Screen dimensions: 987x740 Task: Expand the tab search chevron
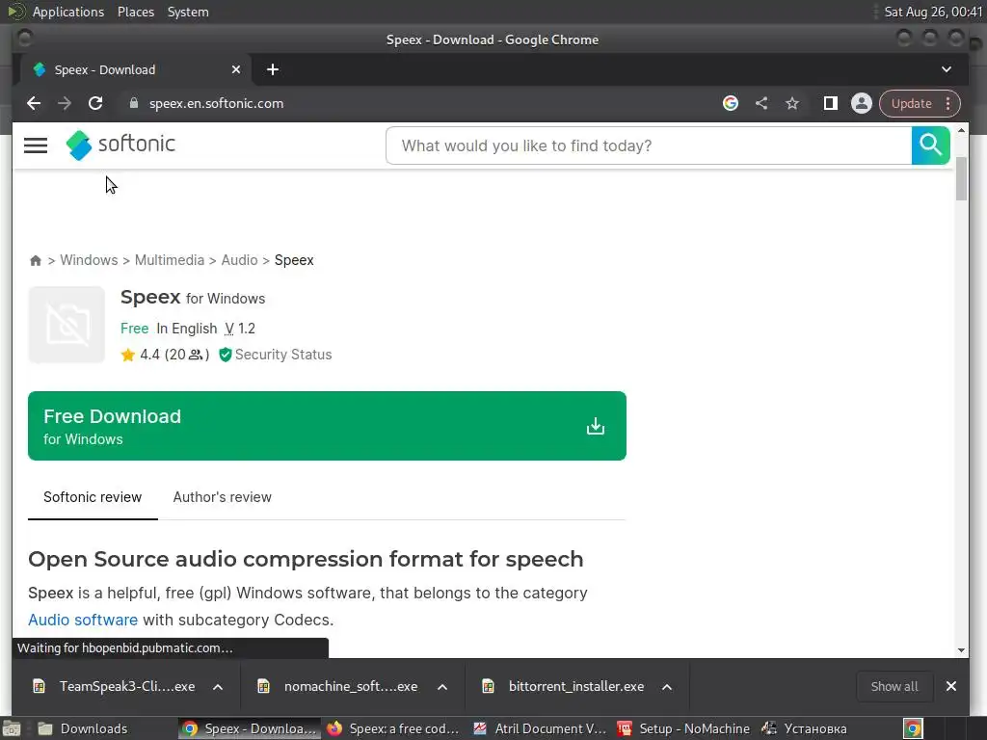[947, 69]
